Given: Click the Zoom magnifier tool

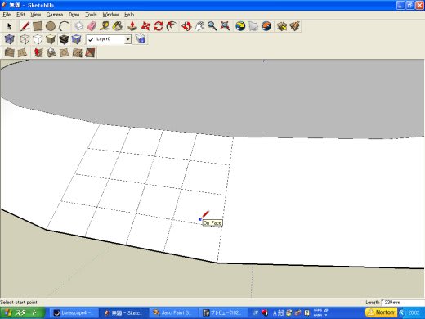Looking at the screenshot, I should click(212, 26).
